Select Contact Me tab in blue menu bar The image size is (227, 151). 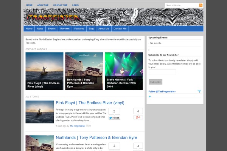(120, 29)
